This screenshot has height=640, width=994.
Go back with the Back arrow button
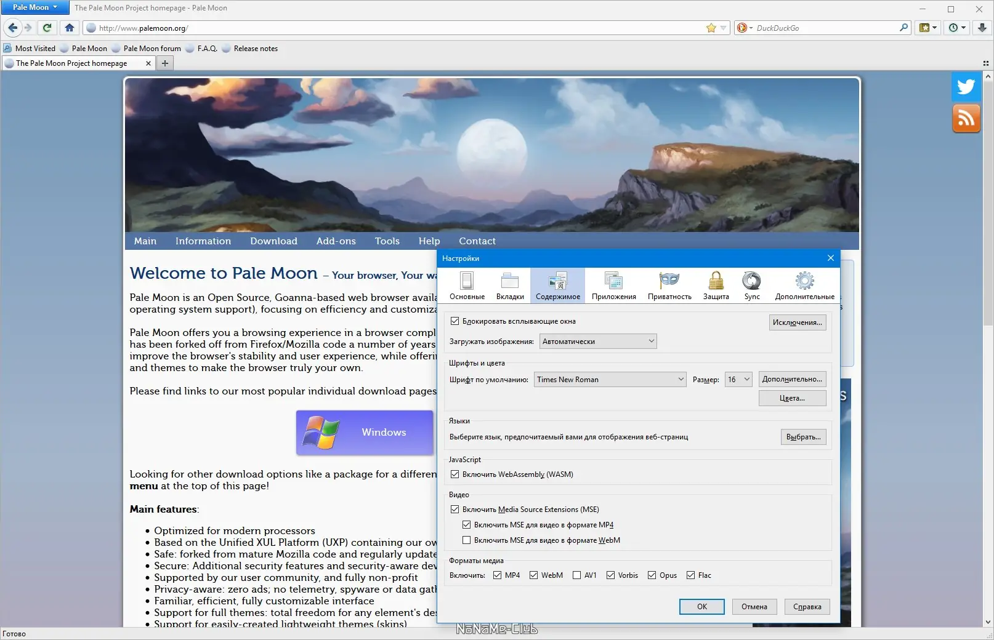tap(13, 28)
